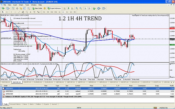This screenshot has width=175, height=109.
Task: Zoom in on the chart
Action: 77,8
